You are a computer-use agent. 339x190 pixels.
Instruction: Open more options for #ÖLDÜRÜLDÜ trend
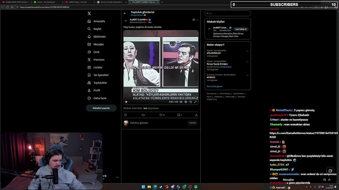pyautogui.click(x=247, y=51)
